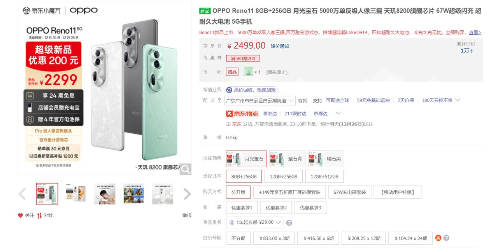This screenshot has width=498, height=252.
Task: Click the 高价回收 recycle service icon
Action: (x=229, y=90)
